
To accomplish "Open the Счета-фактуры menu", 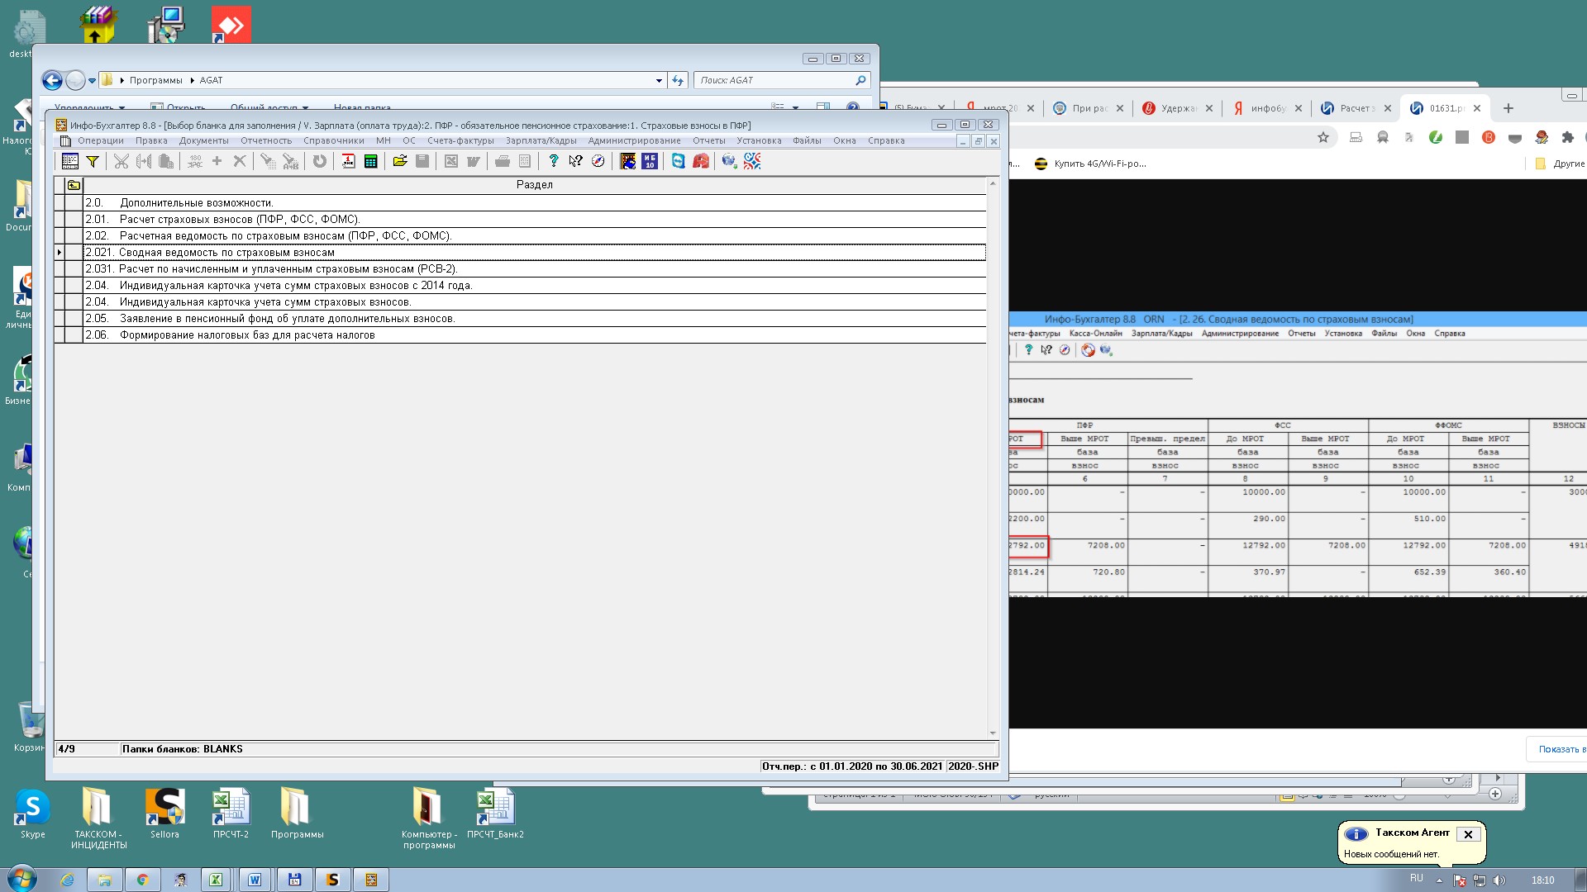I will pos(460,140).
